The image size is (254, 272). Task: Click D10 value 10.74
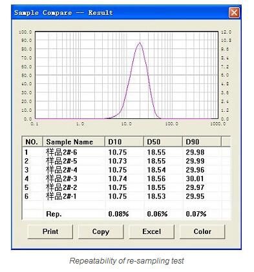[x=118, y=178]
